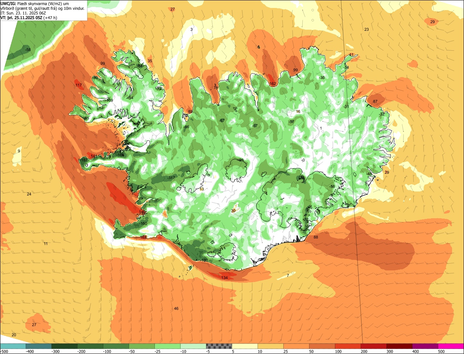
Task: Click the legend swatch between 50 and 100
Action: tap(322, 346)
